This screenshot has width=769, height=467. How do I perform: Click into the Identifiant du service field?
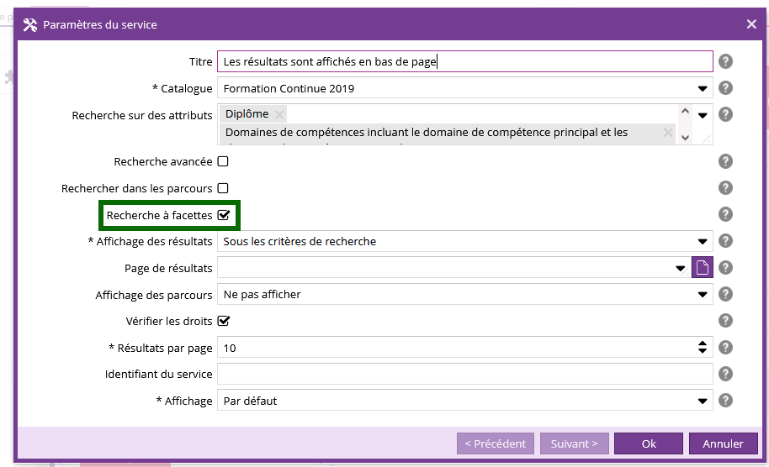464,375
